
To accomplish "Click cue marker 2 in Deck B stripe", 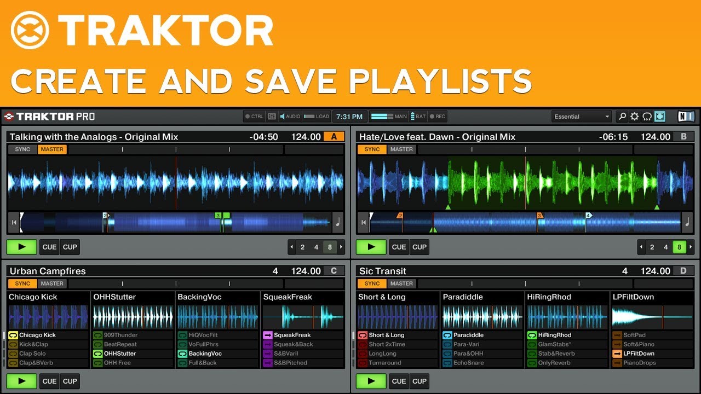I will tap(400, 216).
